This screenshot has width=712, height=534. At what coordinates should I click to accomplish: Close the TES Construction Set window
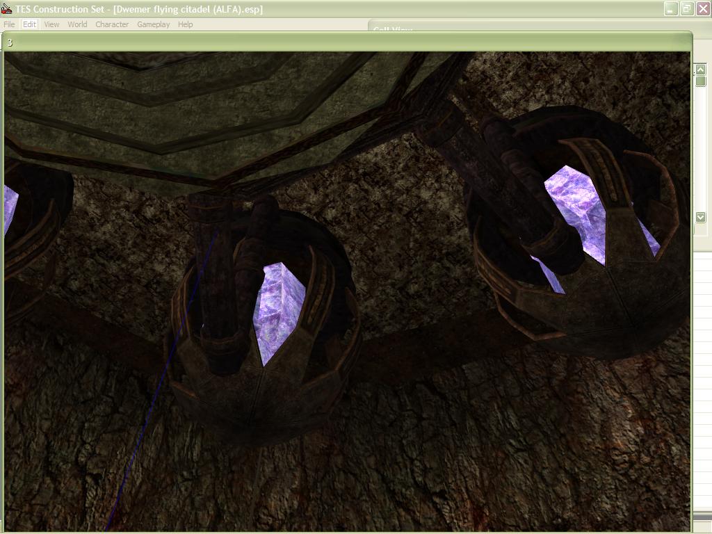[703, 8]
